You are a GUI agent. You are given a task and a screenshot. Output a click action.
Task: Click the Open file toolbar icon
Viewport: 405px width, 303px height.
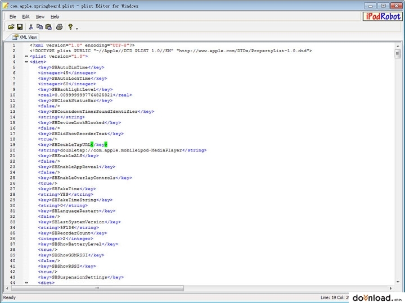11,27
